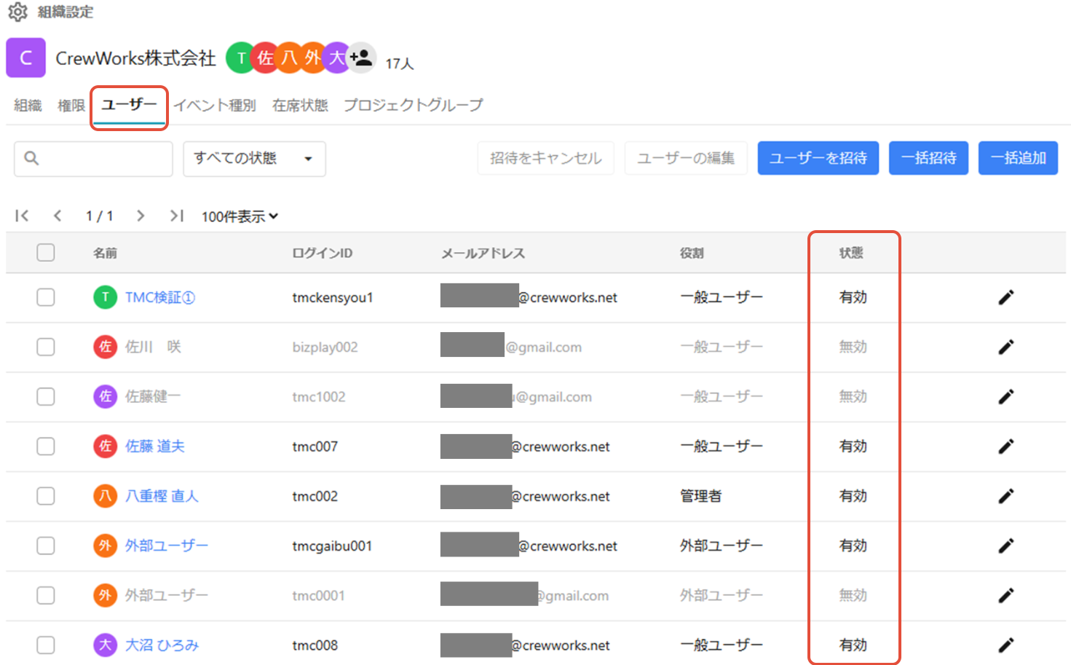Click avatar icon of 大沼 ひろみ row
The height and width of the screenshot is (665, 1071).
(106, 645)
